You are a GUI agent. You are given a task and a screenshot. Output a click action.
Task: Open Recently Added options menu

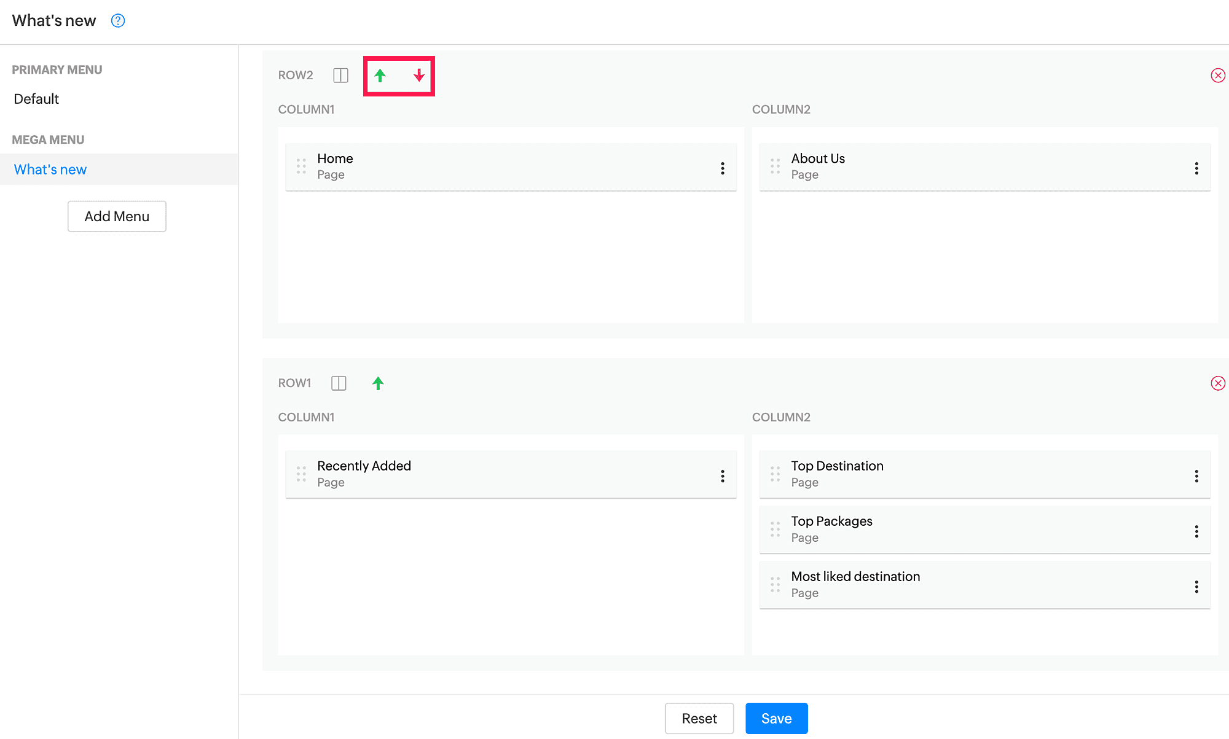click(723, 476)
